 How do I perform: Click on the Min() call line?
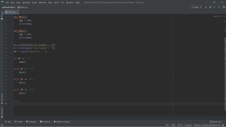pyautogui.click(x=22, y=72)
